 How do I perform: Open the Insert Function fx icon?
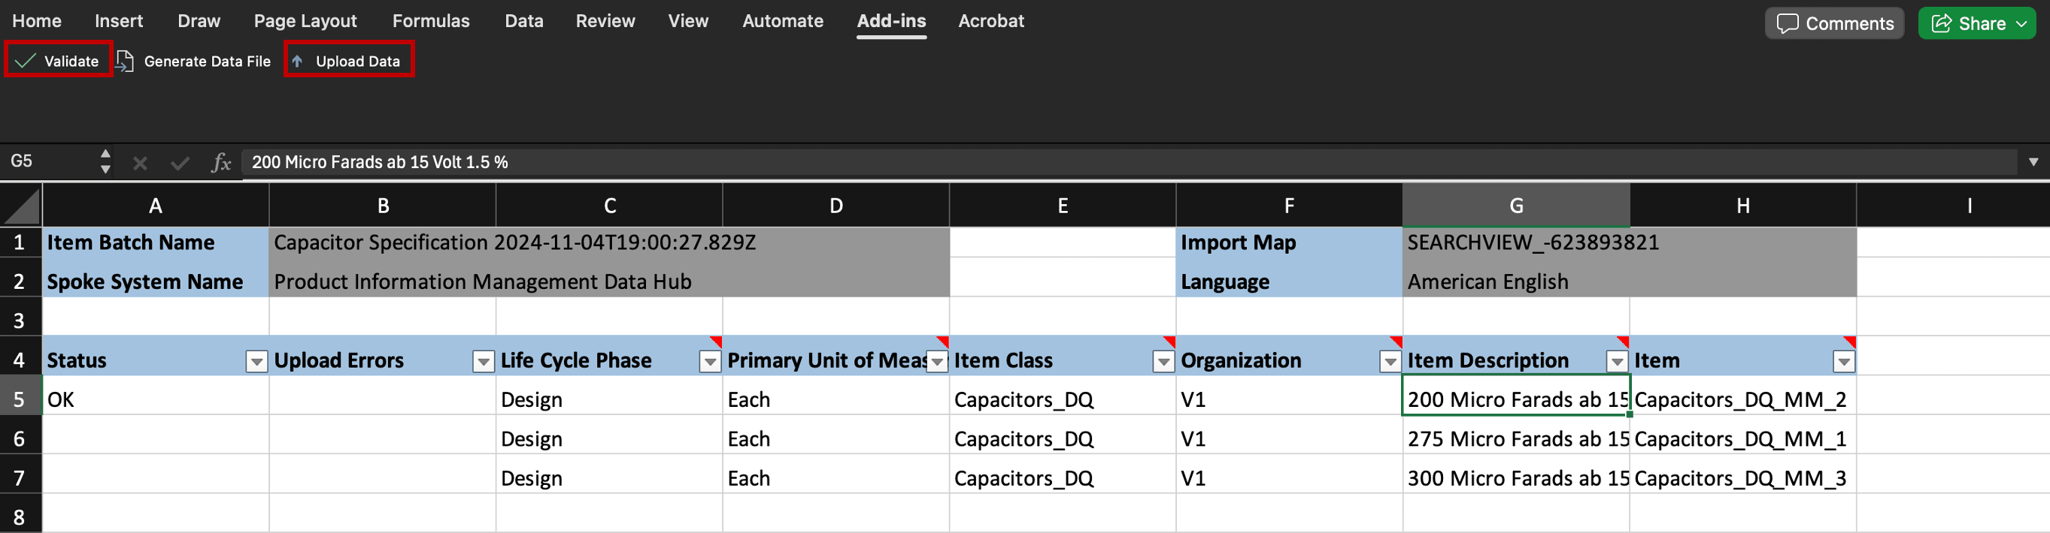(220, 163)
